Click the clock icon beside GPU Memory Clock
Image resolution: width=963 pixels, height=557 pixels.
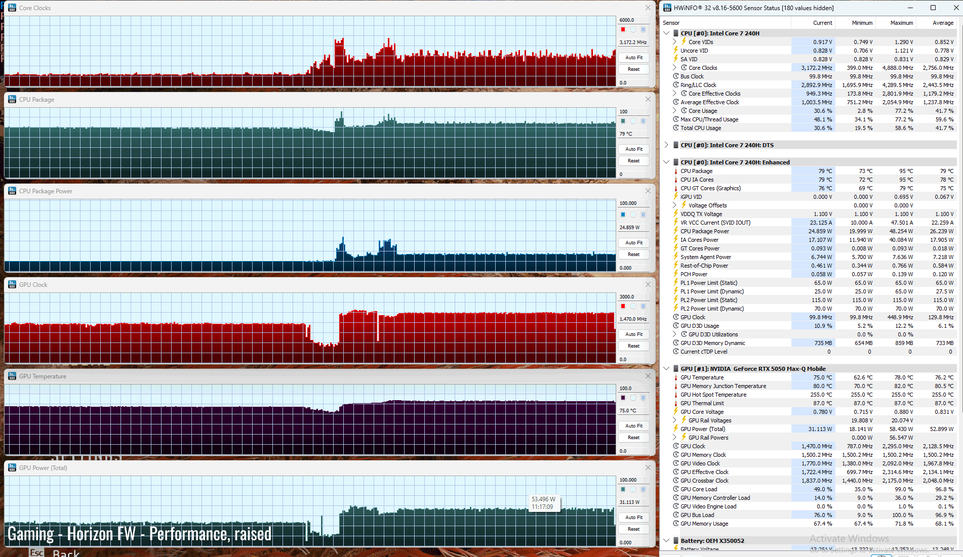point(675,454)
